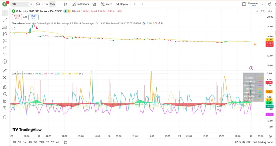Open indicator templates grid icon
276x146 pixels.
tap(94, 4)
